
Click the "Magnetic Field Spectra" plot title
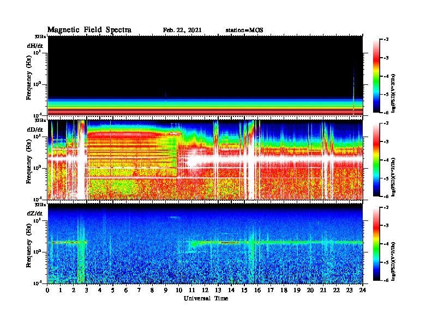tap(89, 30)
